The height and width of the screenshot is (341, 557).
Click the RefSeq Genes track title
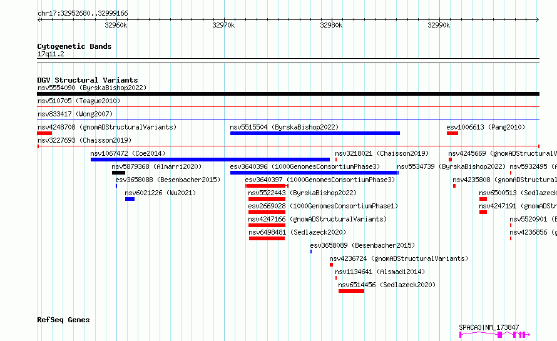point(63,320)
